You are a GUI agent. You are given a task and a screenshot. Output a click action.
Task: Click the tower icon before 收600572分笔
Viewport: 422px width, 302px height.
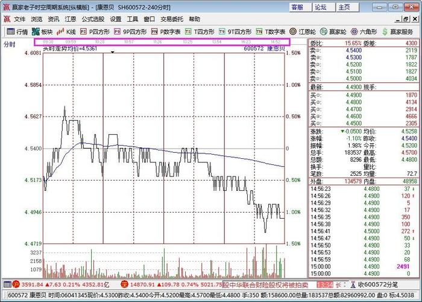[x=353, y=284]
